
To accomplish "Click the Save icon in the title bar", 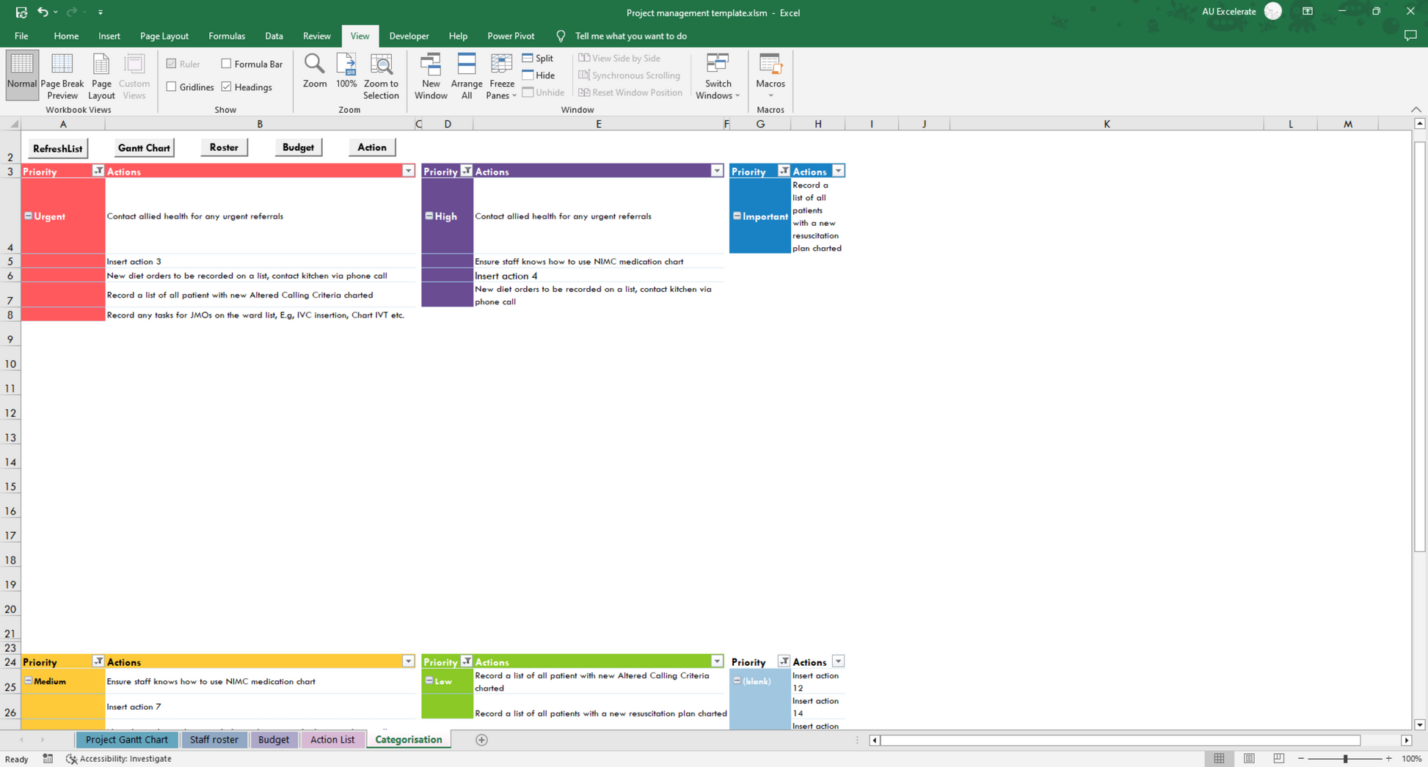I will (x=21, y=12).
